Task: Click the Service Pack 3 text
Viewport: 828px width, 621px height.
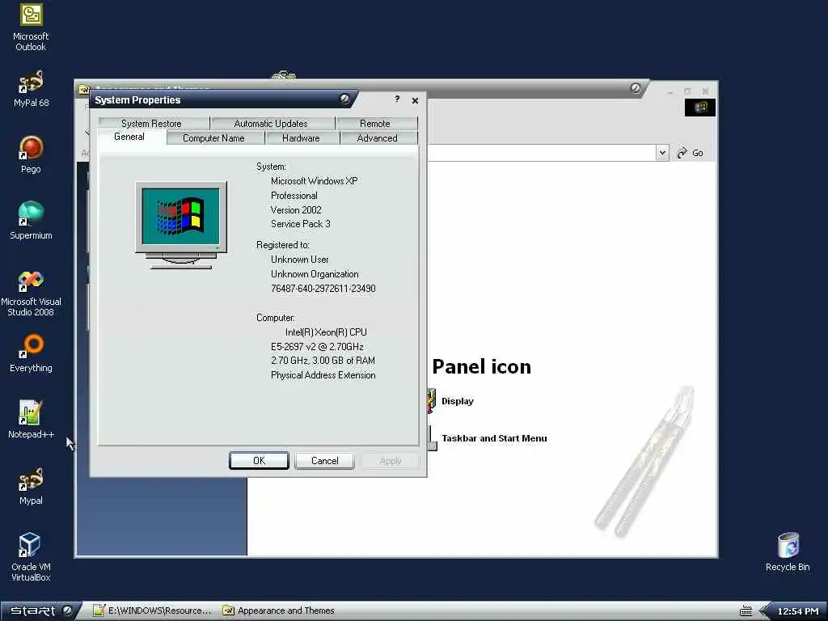Action: point(301,224)
